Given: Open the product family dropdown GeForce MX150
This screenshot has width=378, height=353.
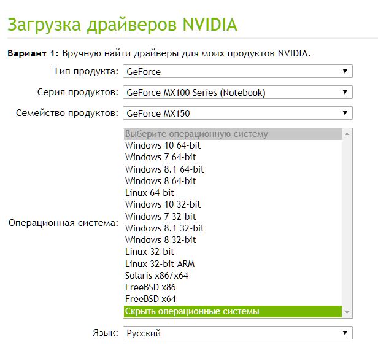Looking at the screenshot, I should [x=237, y=113].
